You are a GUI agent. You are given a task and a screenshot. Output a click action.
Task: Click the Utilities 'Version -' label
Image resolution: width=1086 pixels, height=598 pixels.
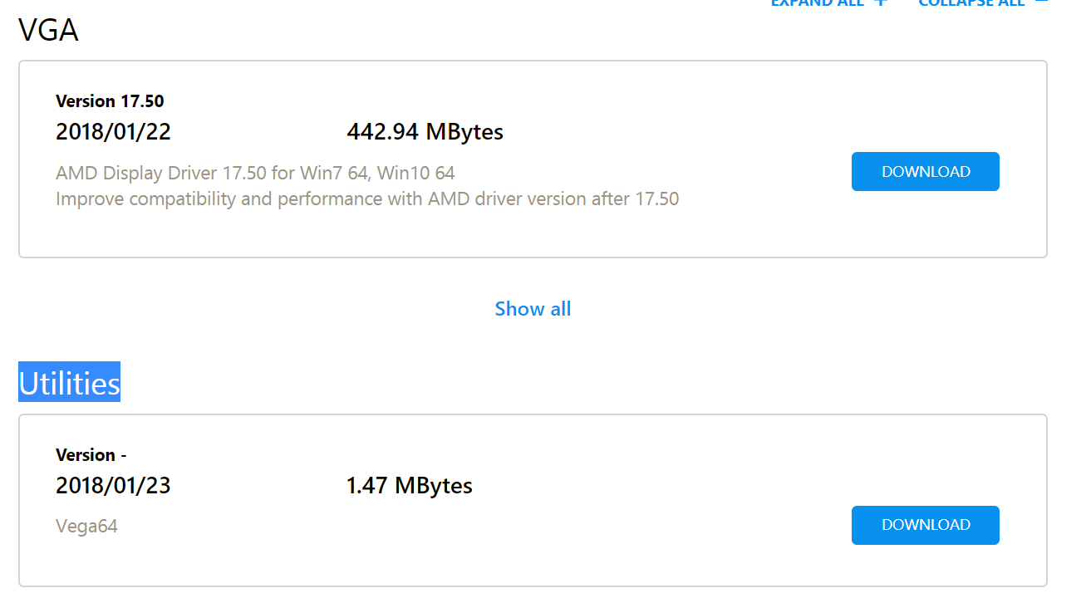tap(91, 455)
